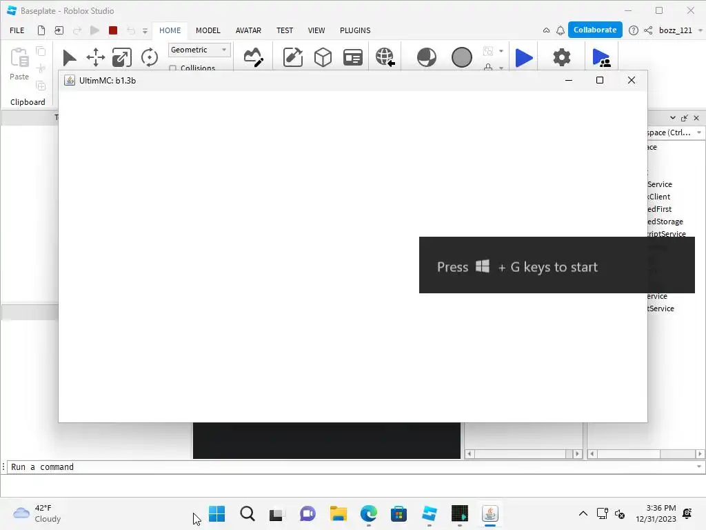The image size is (706, 530).
Task: Select the StarterGui item ending in 'edStorage' in Explorer
Action: pyautogui.click(x=665, y=222)
